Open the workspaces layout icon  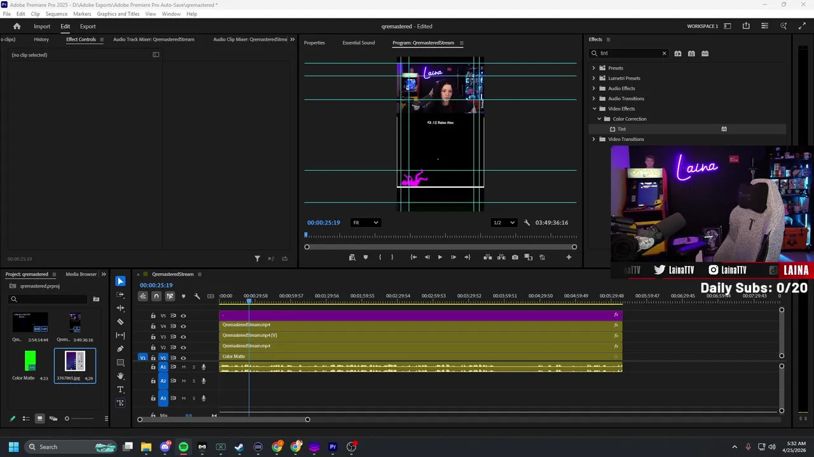click(x=728, y=26)
